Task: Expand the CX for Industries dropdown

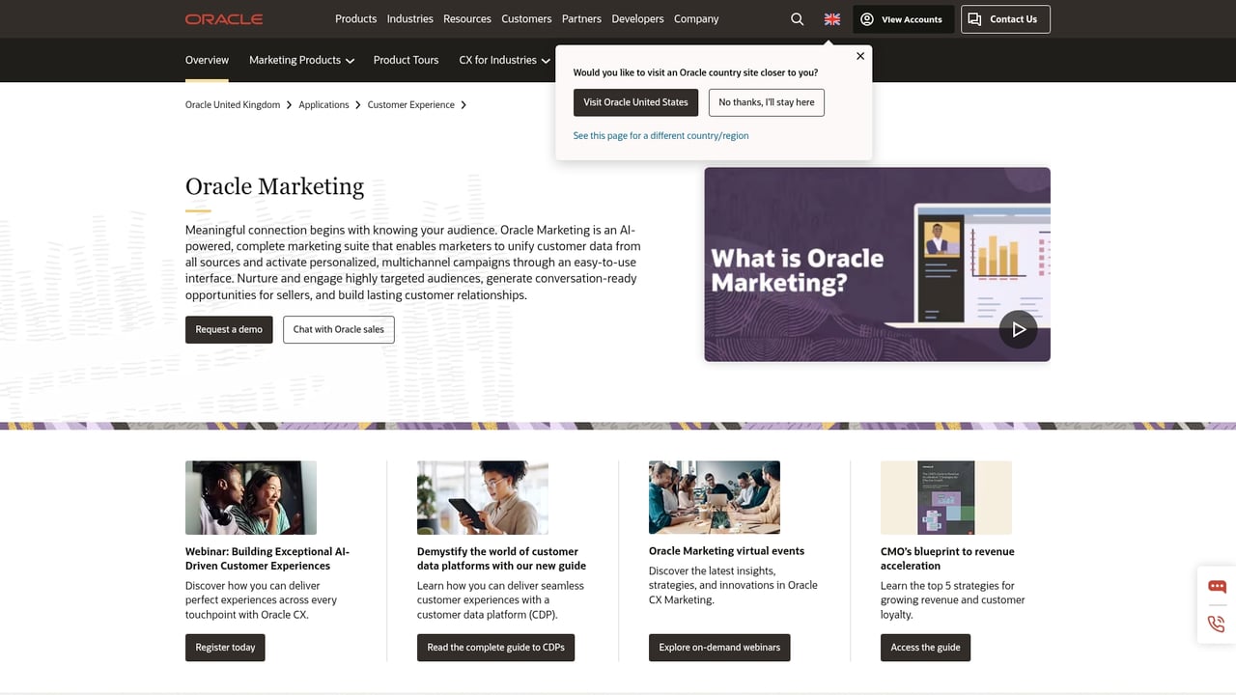Action: [503, 59]
